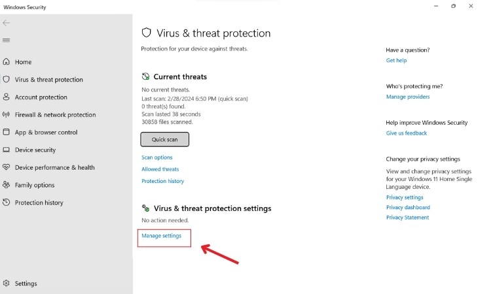The width and height of the screenshot is (478, 294).
Task: Open the Manage providers link
Action: [x=408, y=97]
